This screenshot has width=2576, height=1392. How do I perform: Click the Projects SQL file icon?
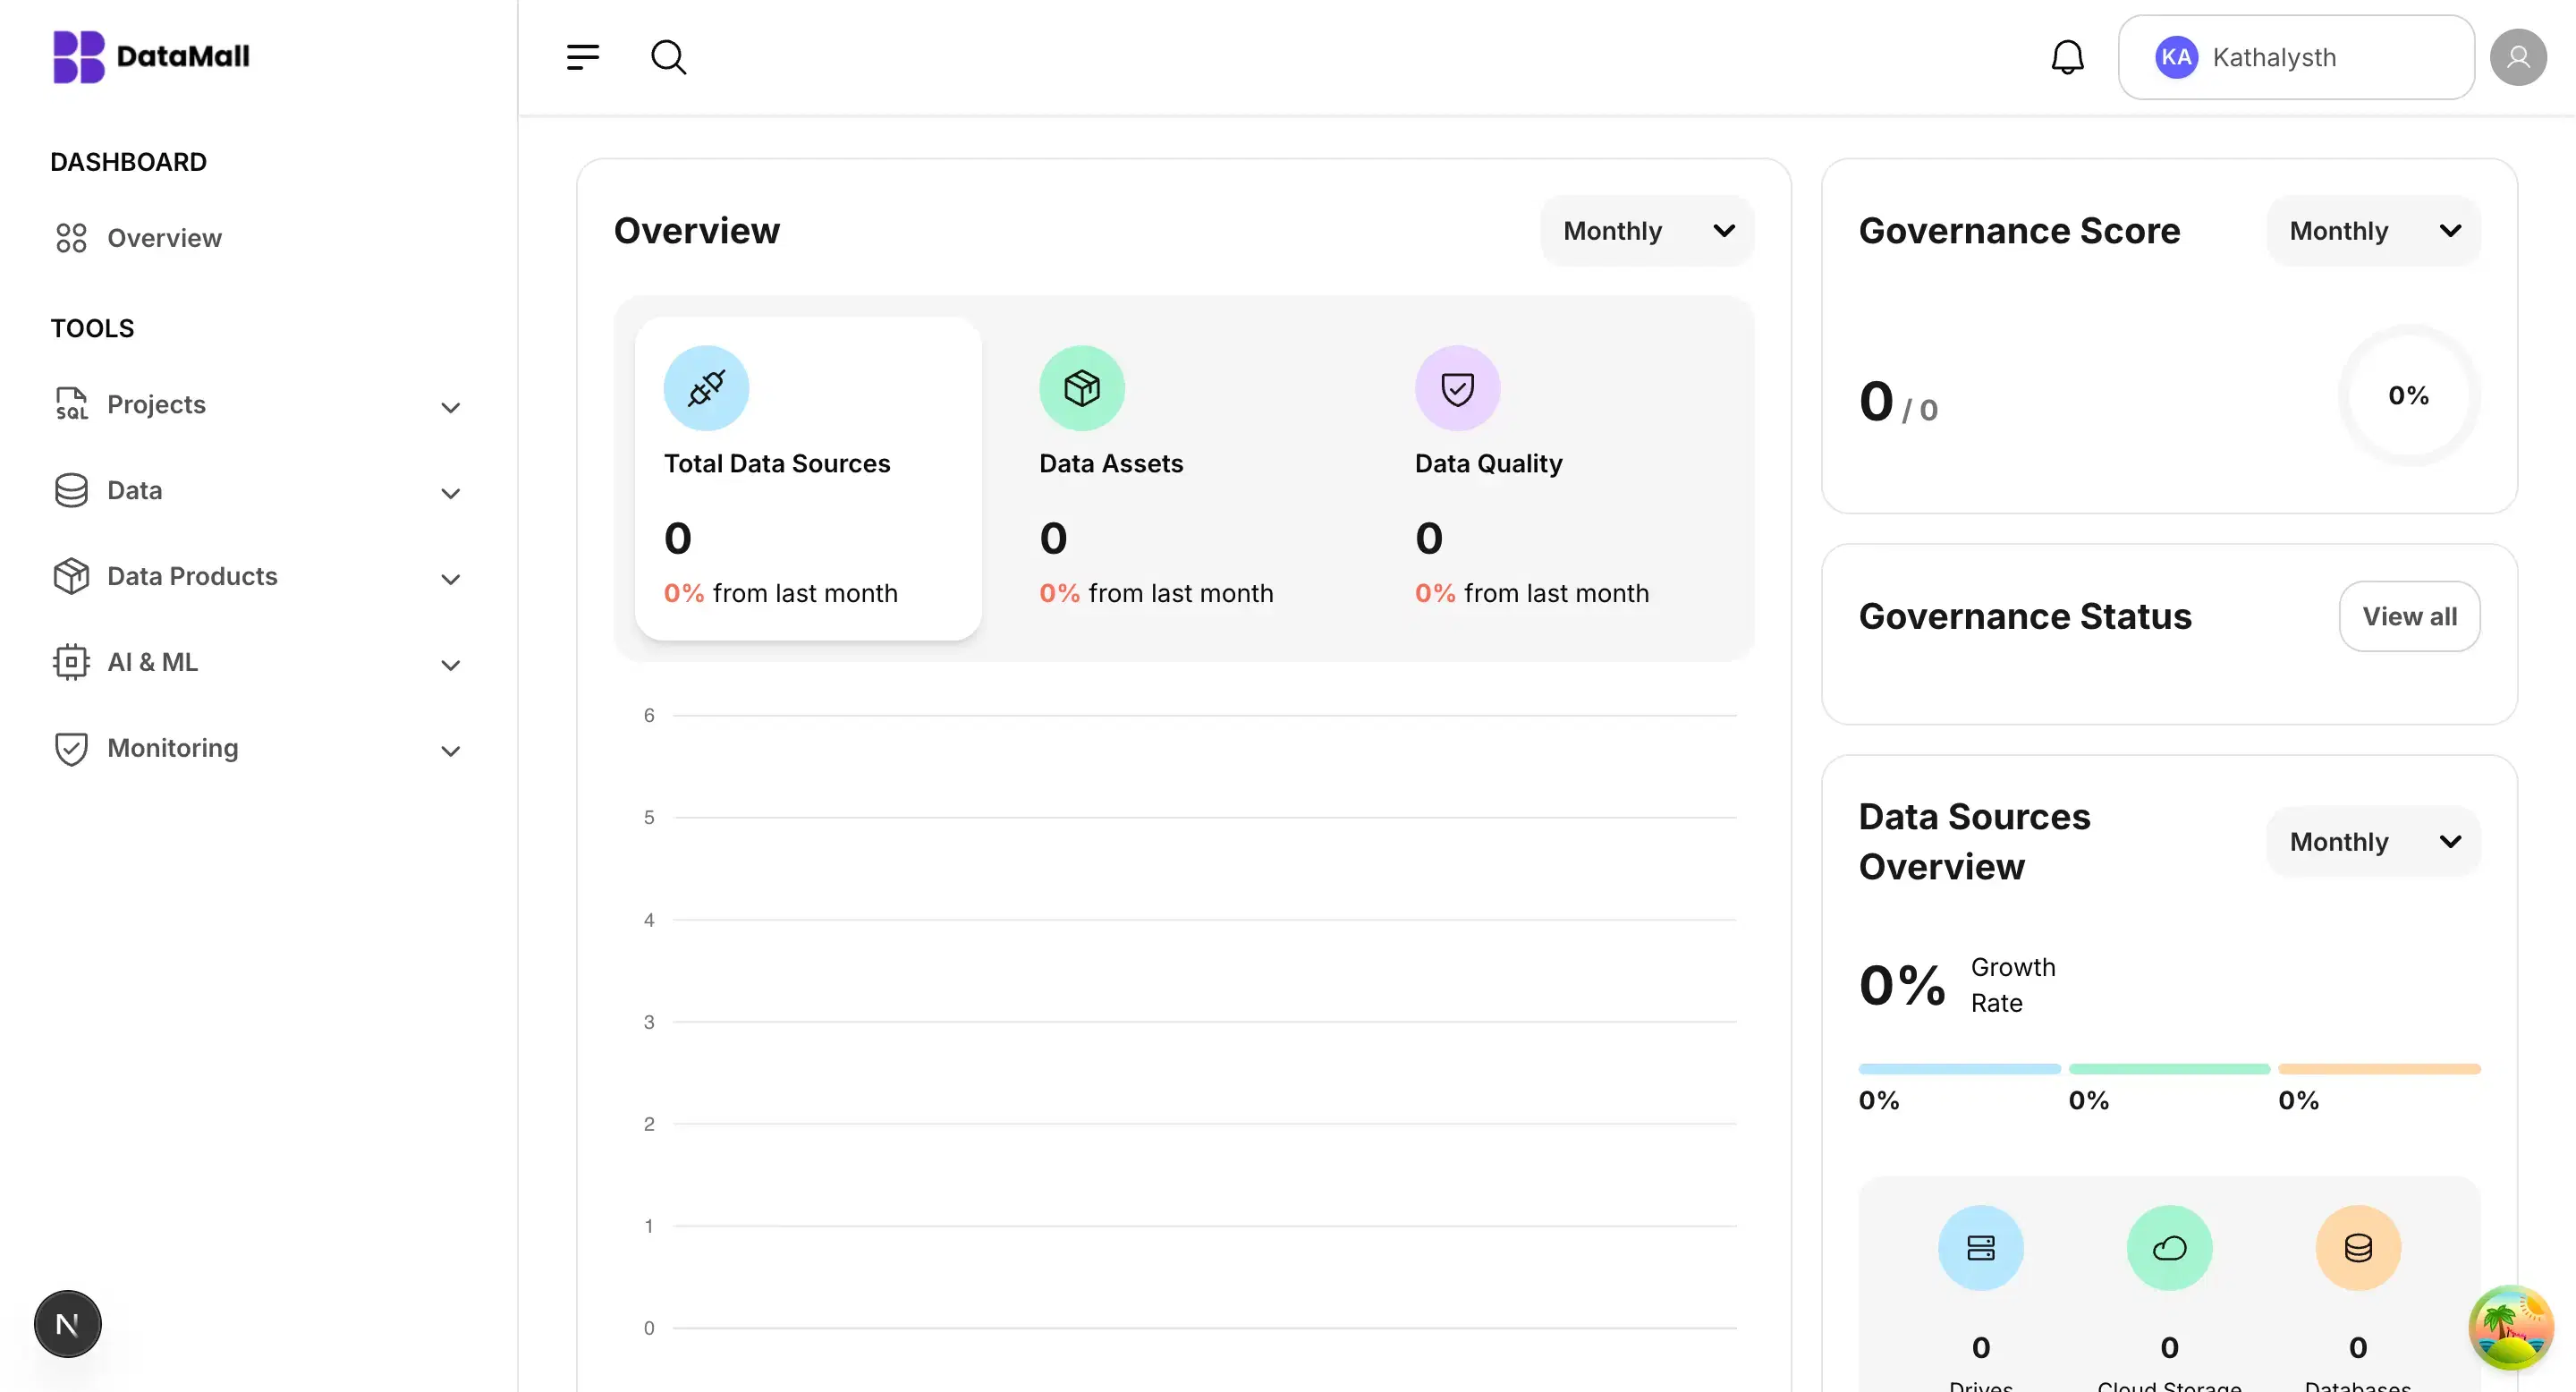pyautogui.click(x=71, y=404)
